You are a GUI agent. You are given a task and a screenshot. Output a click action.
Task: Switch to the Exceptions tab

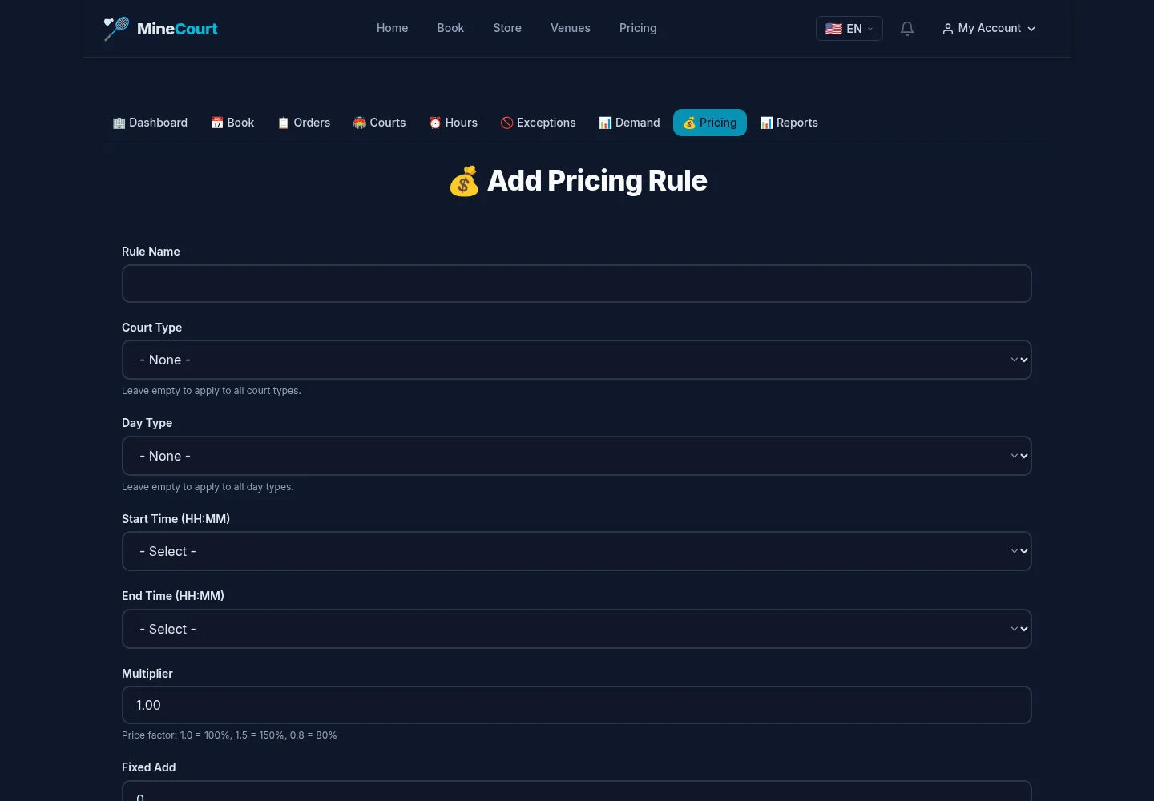[539, 123]
